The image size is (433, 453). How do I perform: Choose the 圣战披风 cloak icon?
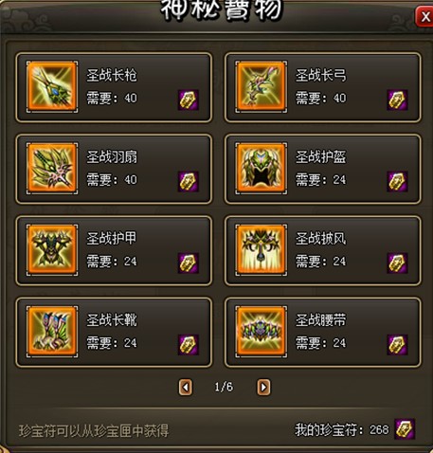pyautogui.click(x=262, y=249)
